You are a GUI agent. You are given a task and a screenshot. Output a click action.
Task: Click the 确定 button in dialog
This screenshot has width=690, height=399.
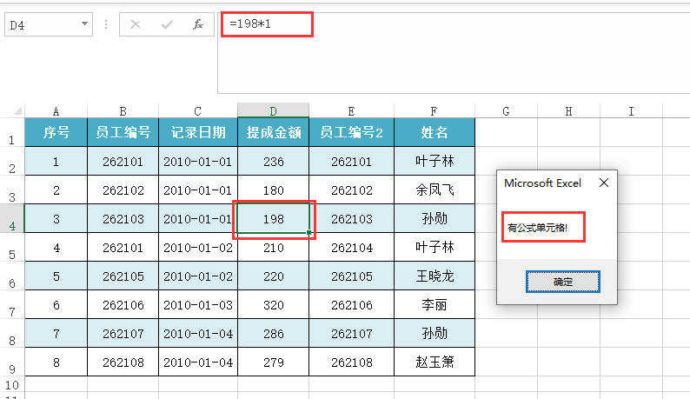(563, 282)
